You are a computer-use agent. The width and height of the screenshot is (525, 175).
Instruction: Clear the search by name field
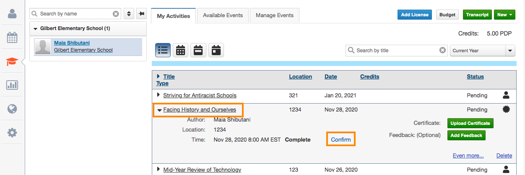(x=116, y=14)
